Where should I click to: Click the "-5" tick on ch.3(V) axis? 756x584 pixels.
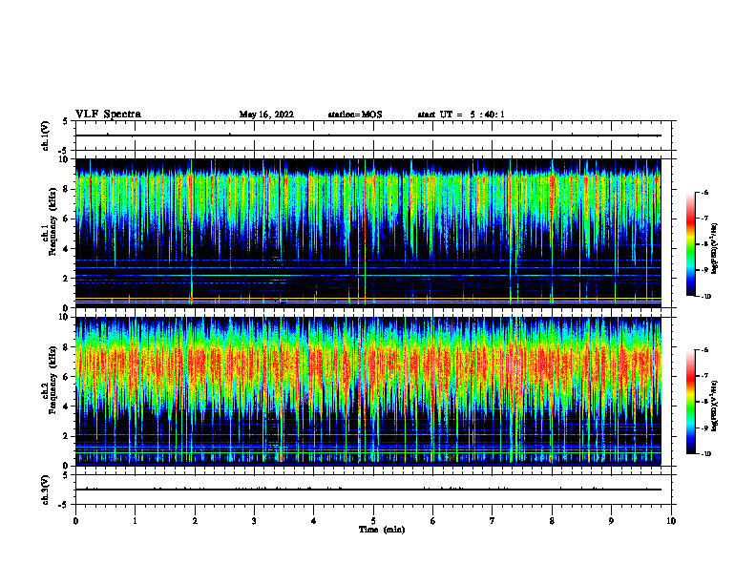[64, 505]
